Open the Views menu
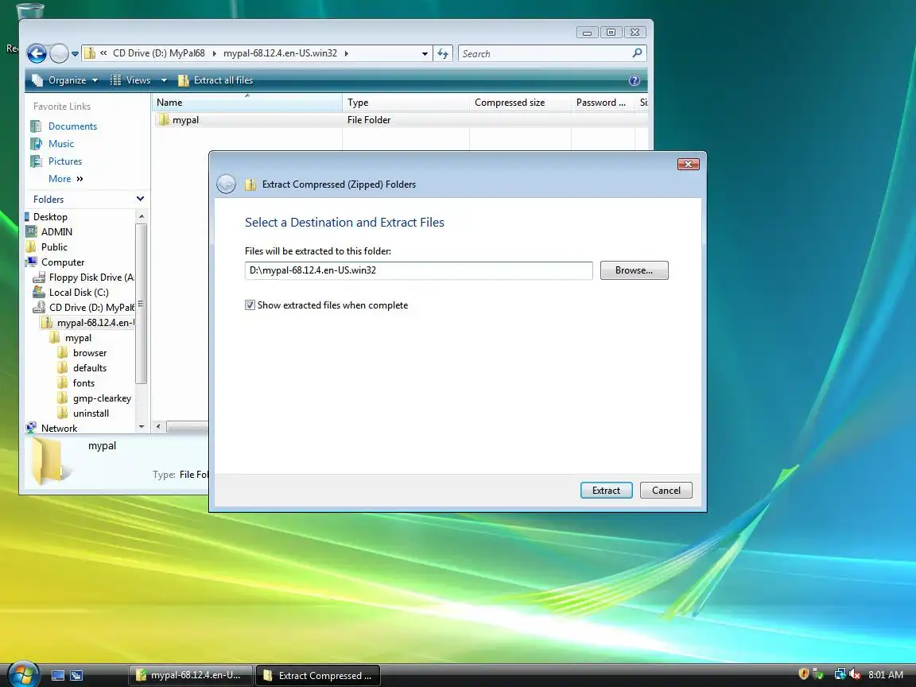Viewport: 916px width, 687px height. tap(131, 80)
